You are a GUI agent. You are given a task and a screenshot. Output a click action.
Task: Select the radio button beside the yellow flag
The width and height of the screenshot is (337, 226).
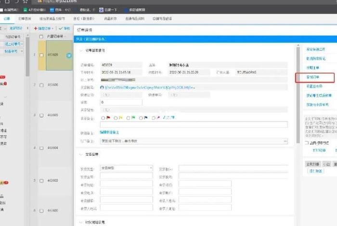tap(116, 118)
